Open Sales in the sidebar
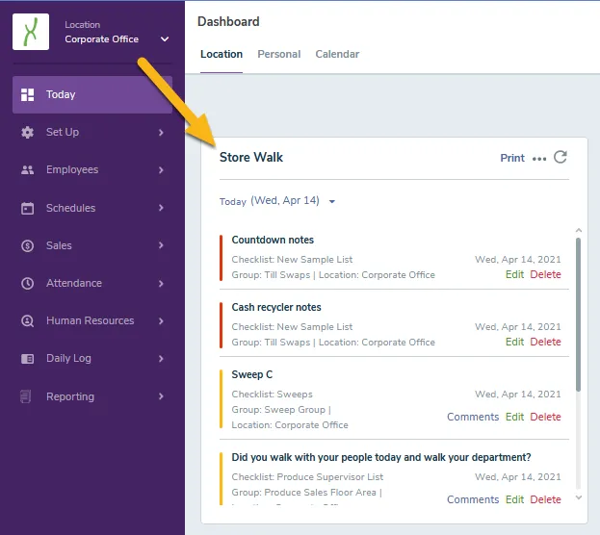Screen dimensions: 600x535 92,245
